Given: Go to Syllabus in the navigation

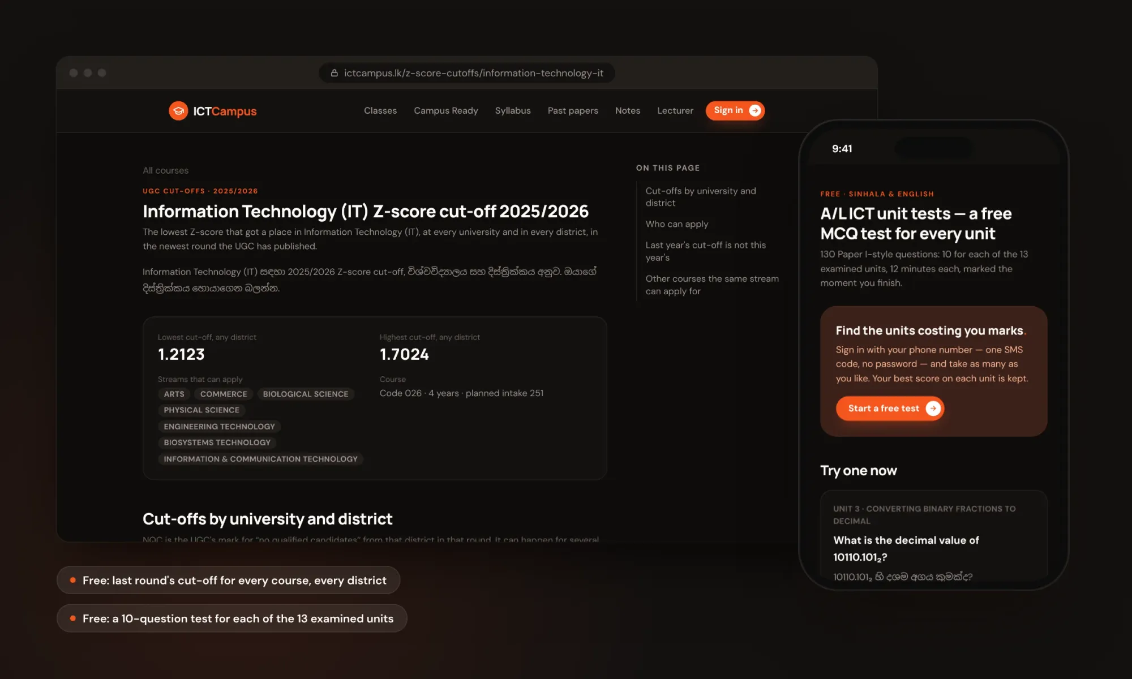Looking at the screenshot, I should 513,111.
